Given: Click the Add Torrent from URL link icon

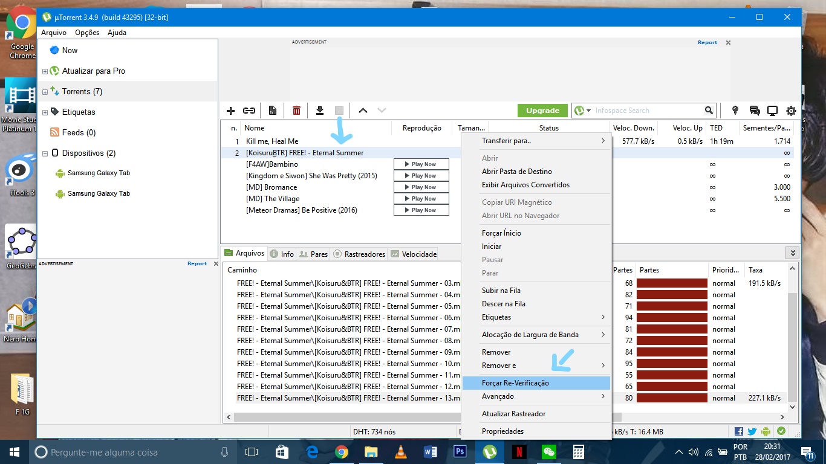Looking at the screenshot, I should click(249, 111).
